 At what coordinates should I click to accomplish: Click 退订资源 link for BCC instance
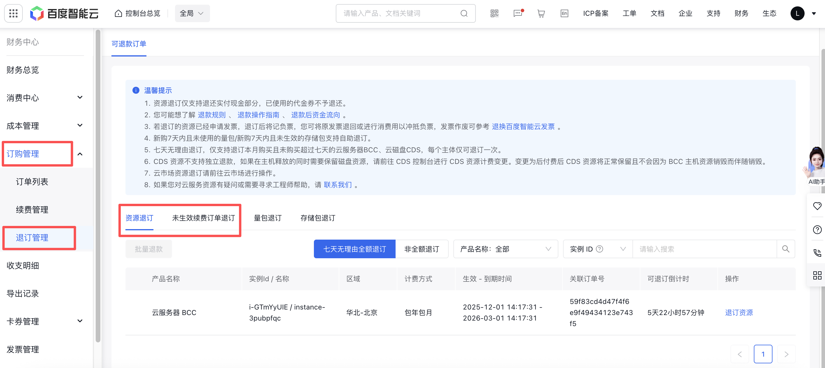(739, 312)
